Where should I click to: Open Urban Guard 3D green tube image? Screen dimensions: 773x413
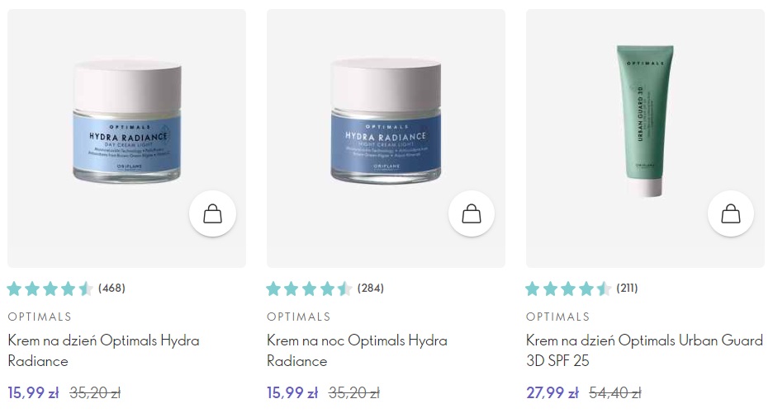point(645,121)
